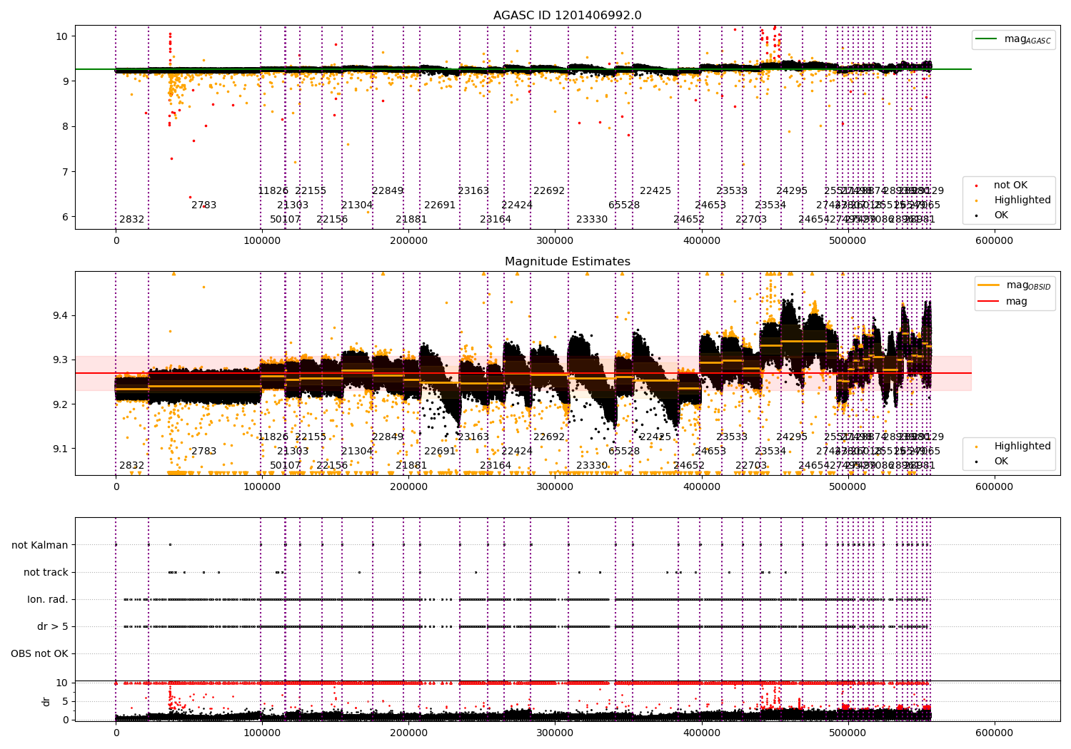
Task: Click obsid label '23164' in Magnitude Estimates plot
Action: pyautogui.click(x=496, y=466)
